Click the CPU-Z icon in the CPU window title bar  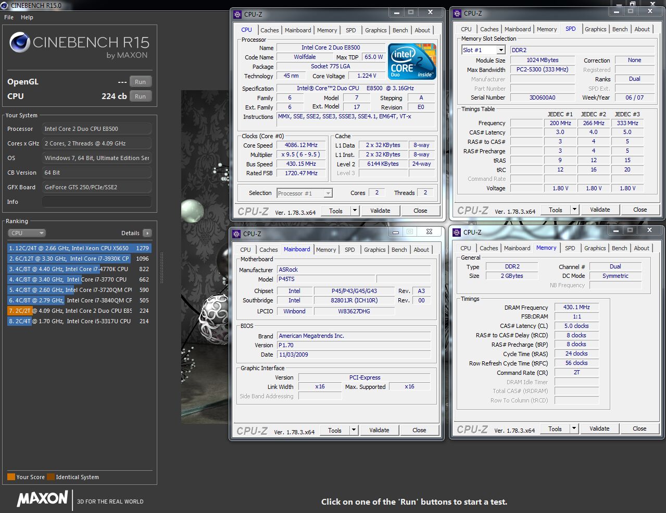(237, 14)
